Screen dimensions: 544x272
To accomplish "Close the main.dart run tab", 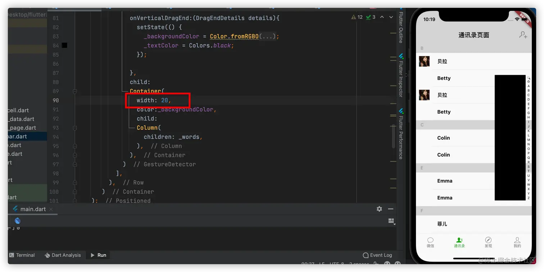I will pyautogui.click(x=51, y=209).
